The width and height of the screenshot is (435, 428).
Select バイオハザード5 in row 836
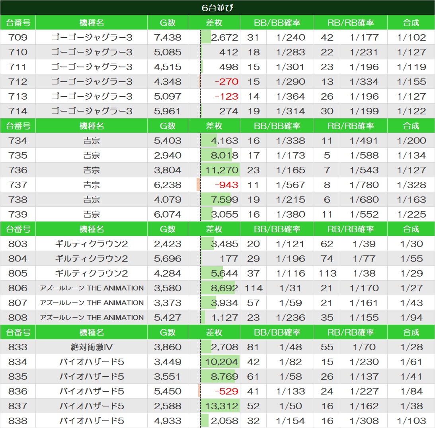pos(92,391)
